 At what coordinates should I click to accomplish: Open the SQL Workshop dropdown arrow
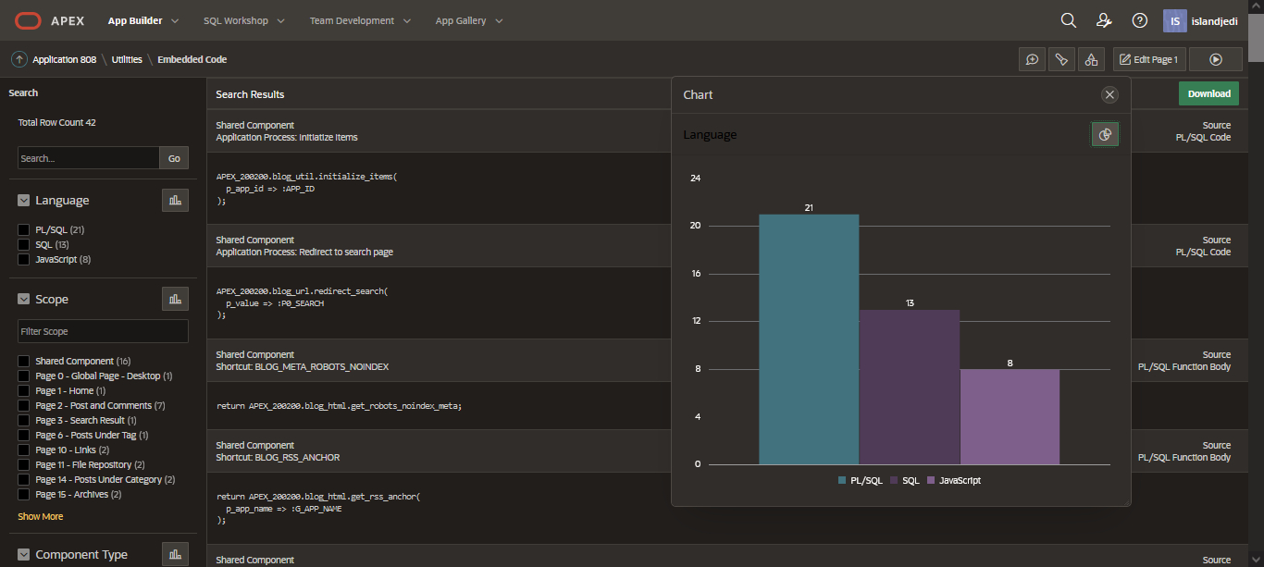click(x=280, y=20)
